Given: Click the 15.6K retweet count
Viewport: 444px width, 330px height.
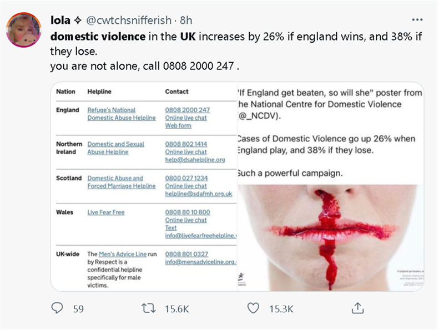Looking at the screenshot, I should tap(177, 308).
